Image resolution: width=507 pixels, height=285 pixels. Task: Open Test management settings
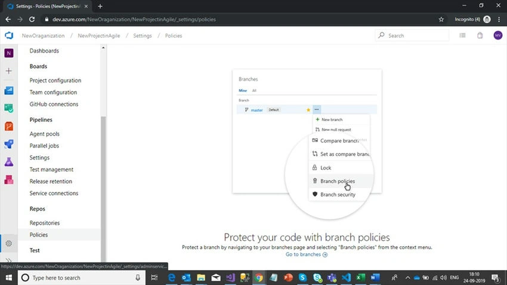(51, 169)
